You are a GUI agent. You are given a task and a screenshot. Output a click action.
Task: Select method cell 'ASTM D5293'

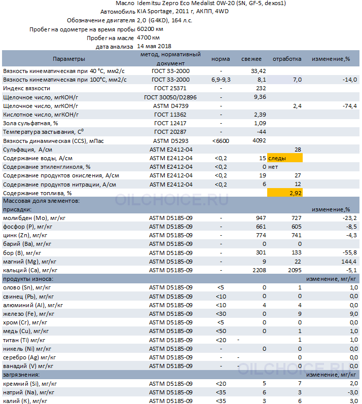click(170, 141)
